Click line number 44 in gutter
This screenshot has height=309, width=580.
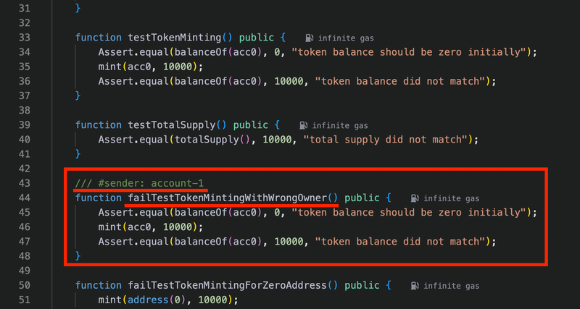click(24, 198)
